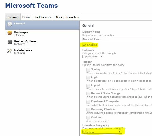Open the Ongoing execution frequency dropdown
152x136 pixels.
coord(102,132)
